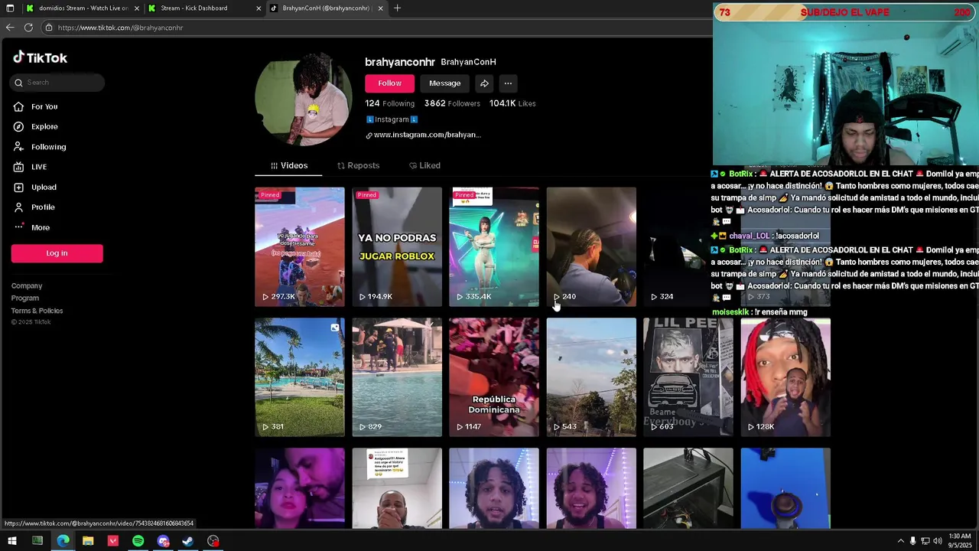The height and width of the screenshot is (551, 979).
Task: Open the video with 324 views
Action: coord(677,246)
